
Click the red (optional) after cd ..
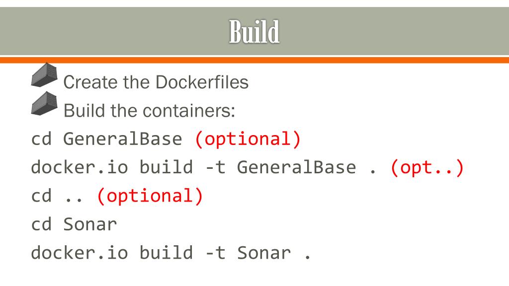coord(150,196)
